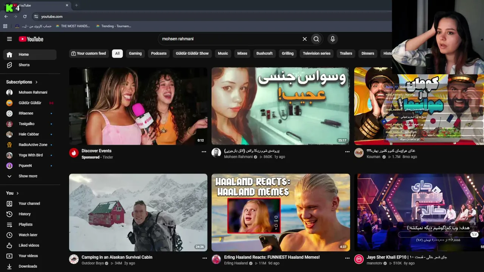Image resolution: width=484 pixels, height=272 pixels.
Task: Open Liked videos thumbs-up icon
Action: [x=9, y=246]
